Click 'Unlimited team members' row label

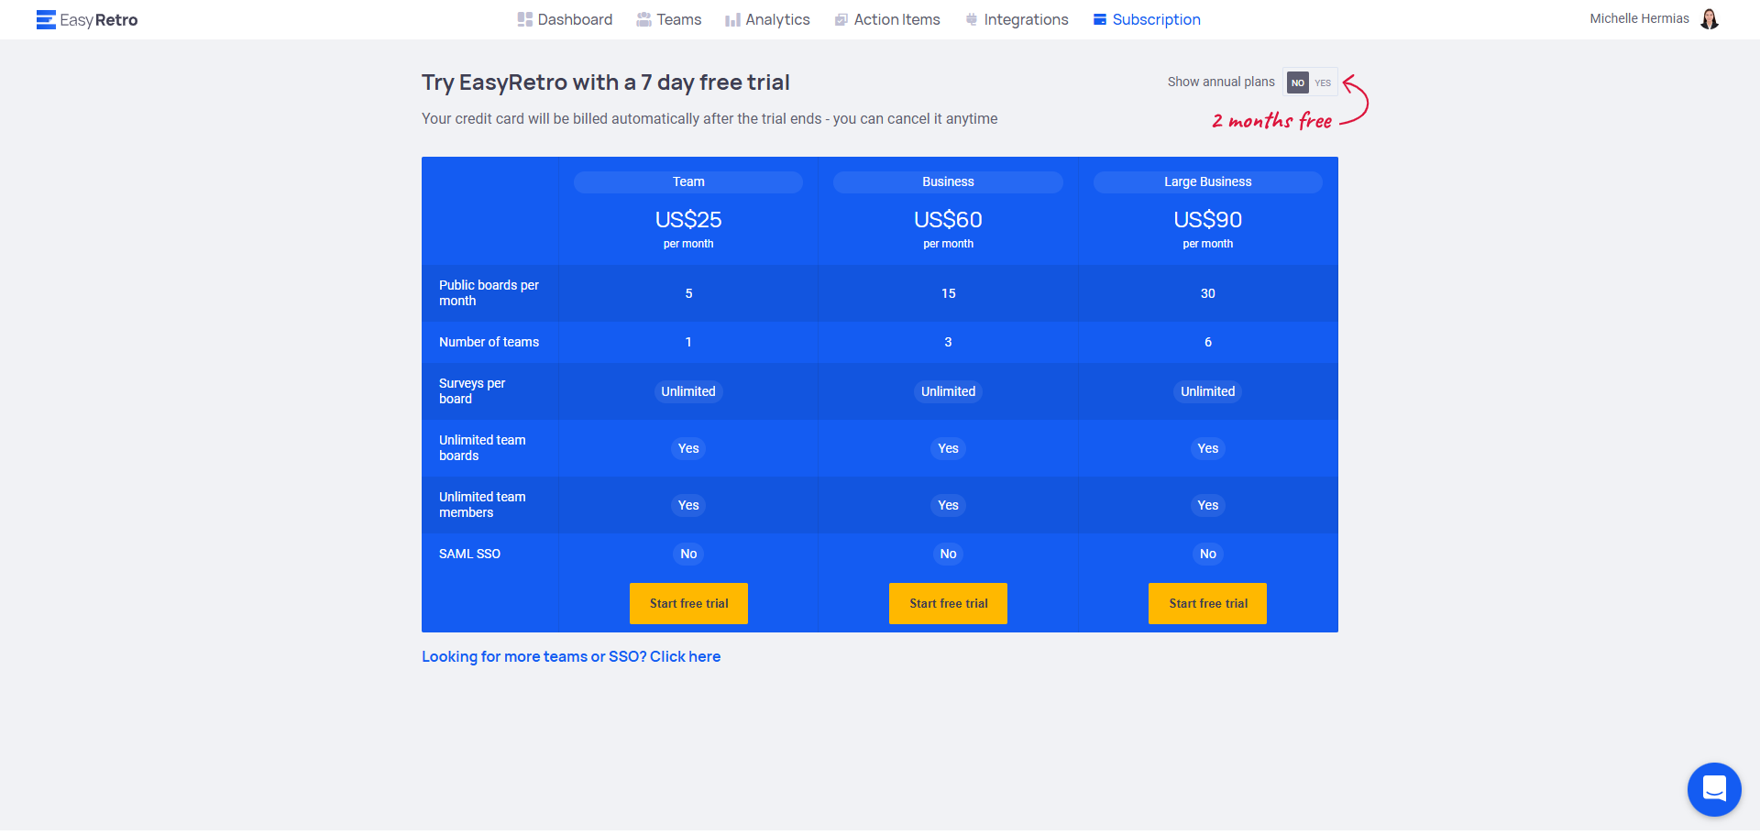click(x=482, y=504)
